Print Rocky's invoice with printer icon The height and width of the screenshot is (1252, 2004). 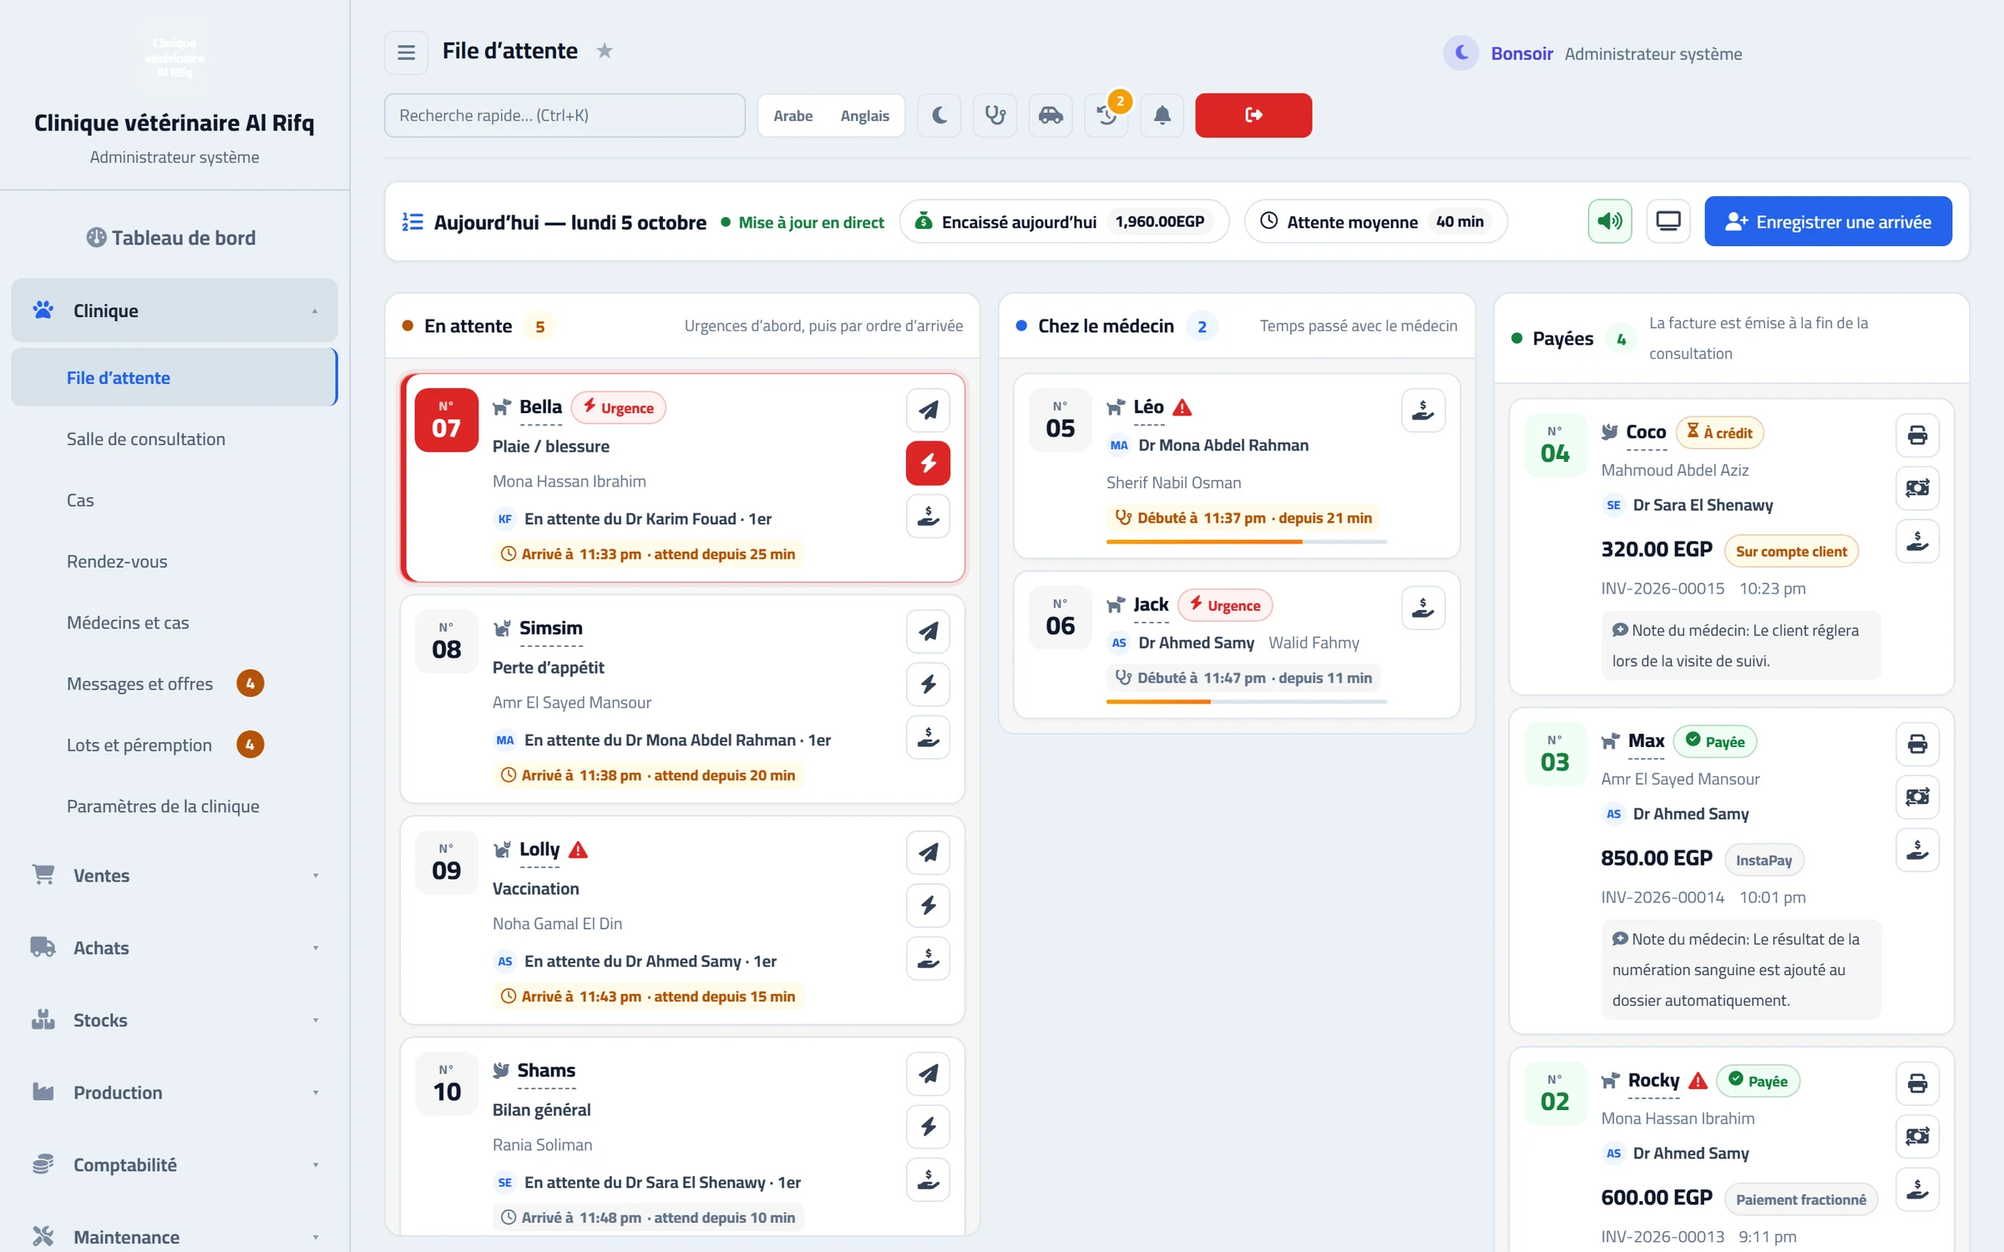click(1917, 1083)
